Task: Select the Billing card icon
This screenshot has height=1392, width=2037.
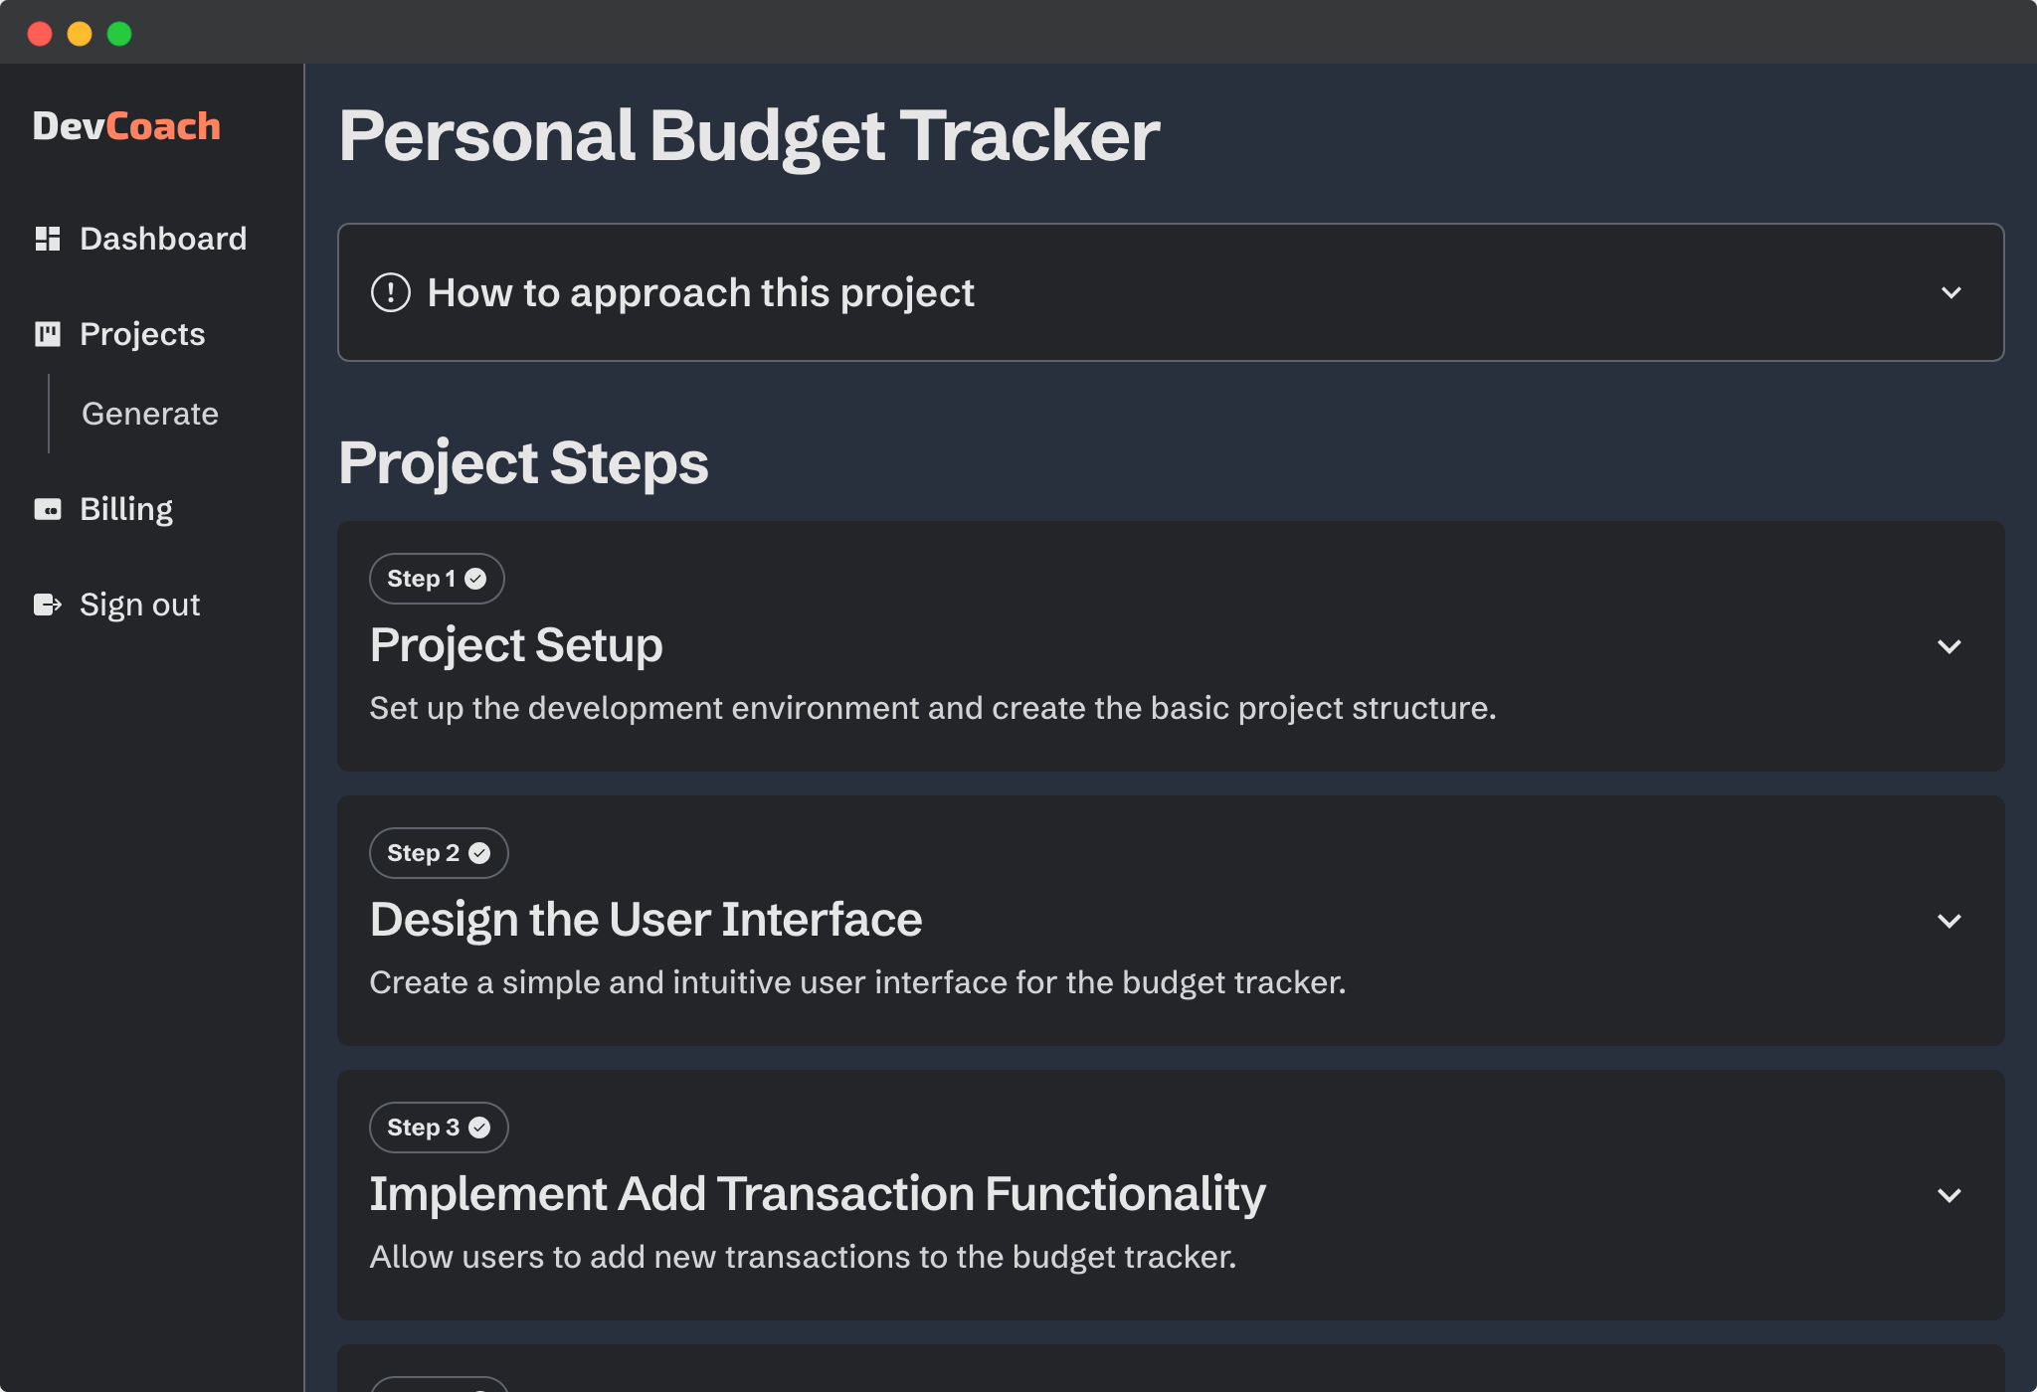Action: coord(48,509)
